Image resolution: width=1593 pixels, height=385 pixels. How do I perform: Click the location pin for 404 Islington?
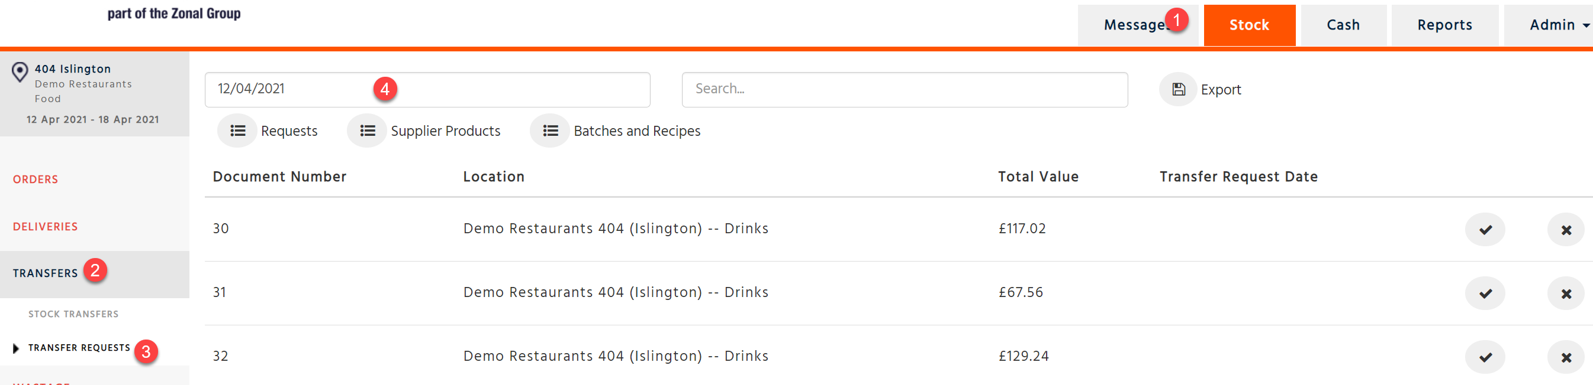point(20,72)
